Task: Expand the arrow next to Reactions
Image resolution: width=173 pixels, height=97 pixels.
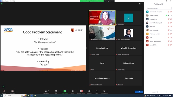Action: click(x=92, y=91)
